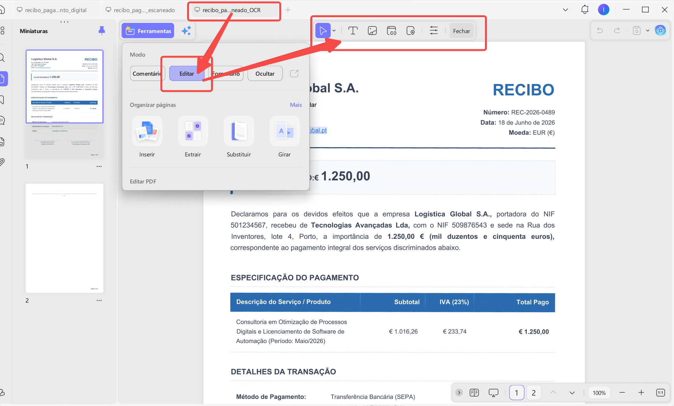The image size is (674, 406).
Task: Click the Redo arrow
Action: point(617,31)
